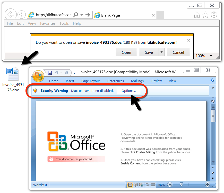This screenshot has width=224, height=193.
Task: Switch to the View ribbon tab in Word
Action: 172,81
